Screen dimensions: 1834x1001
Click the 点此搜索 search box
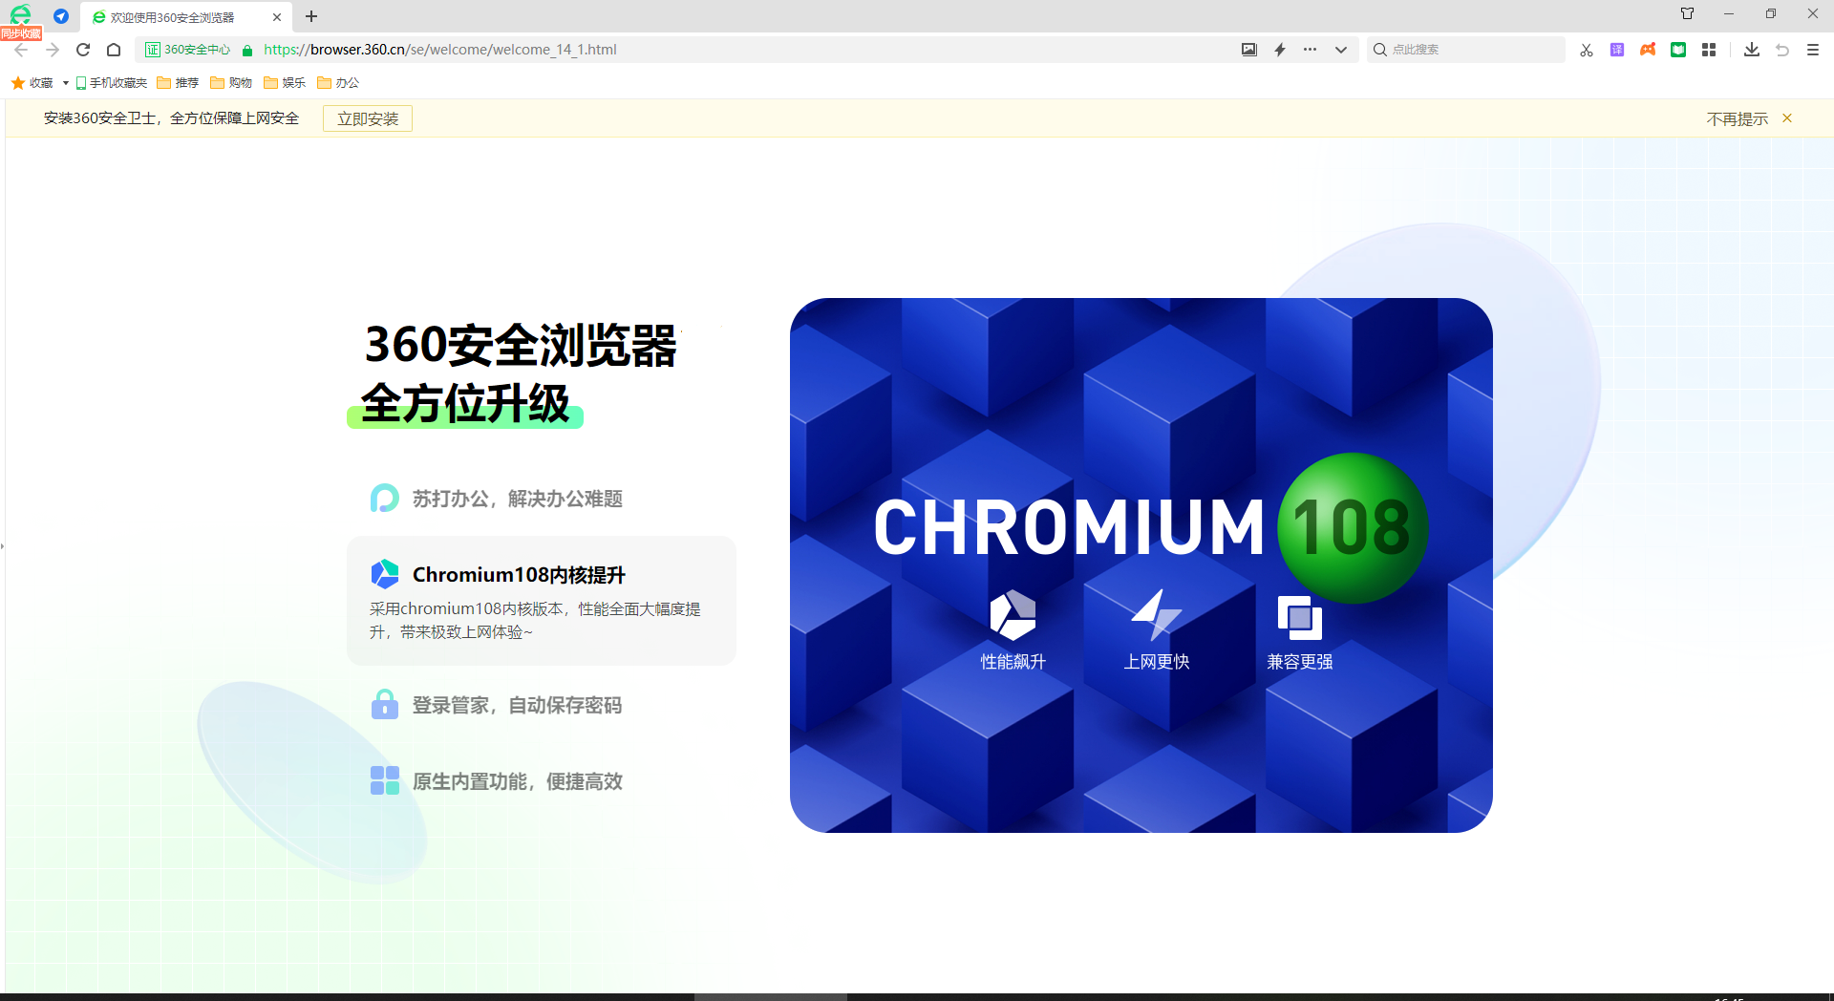coord(1471,50)
